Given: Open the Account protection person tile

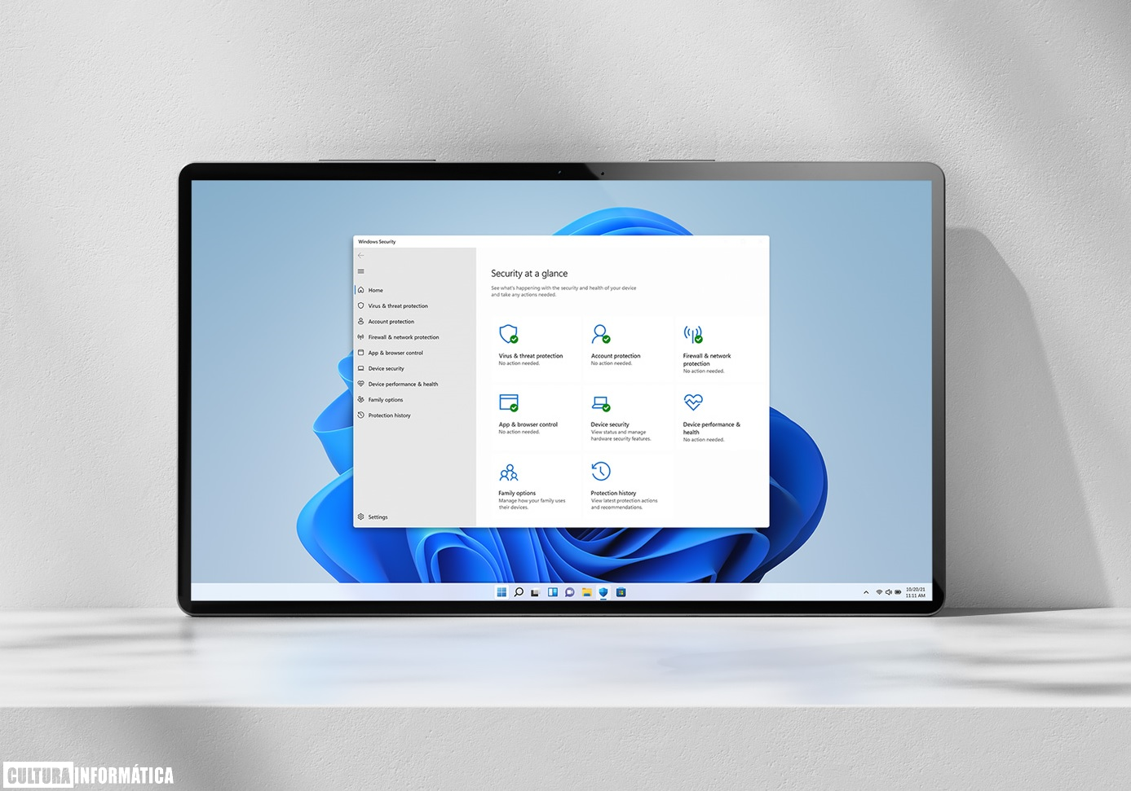Looking at the screenshot, I should pyautogui.click(x=627, y=346).
